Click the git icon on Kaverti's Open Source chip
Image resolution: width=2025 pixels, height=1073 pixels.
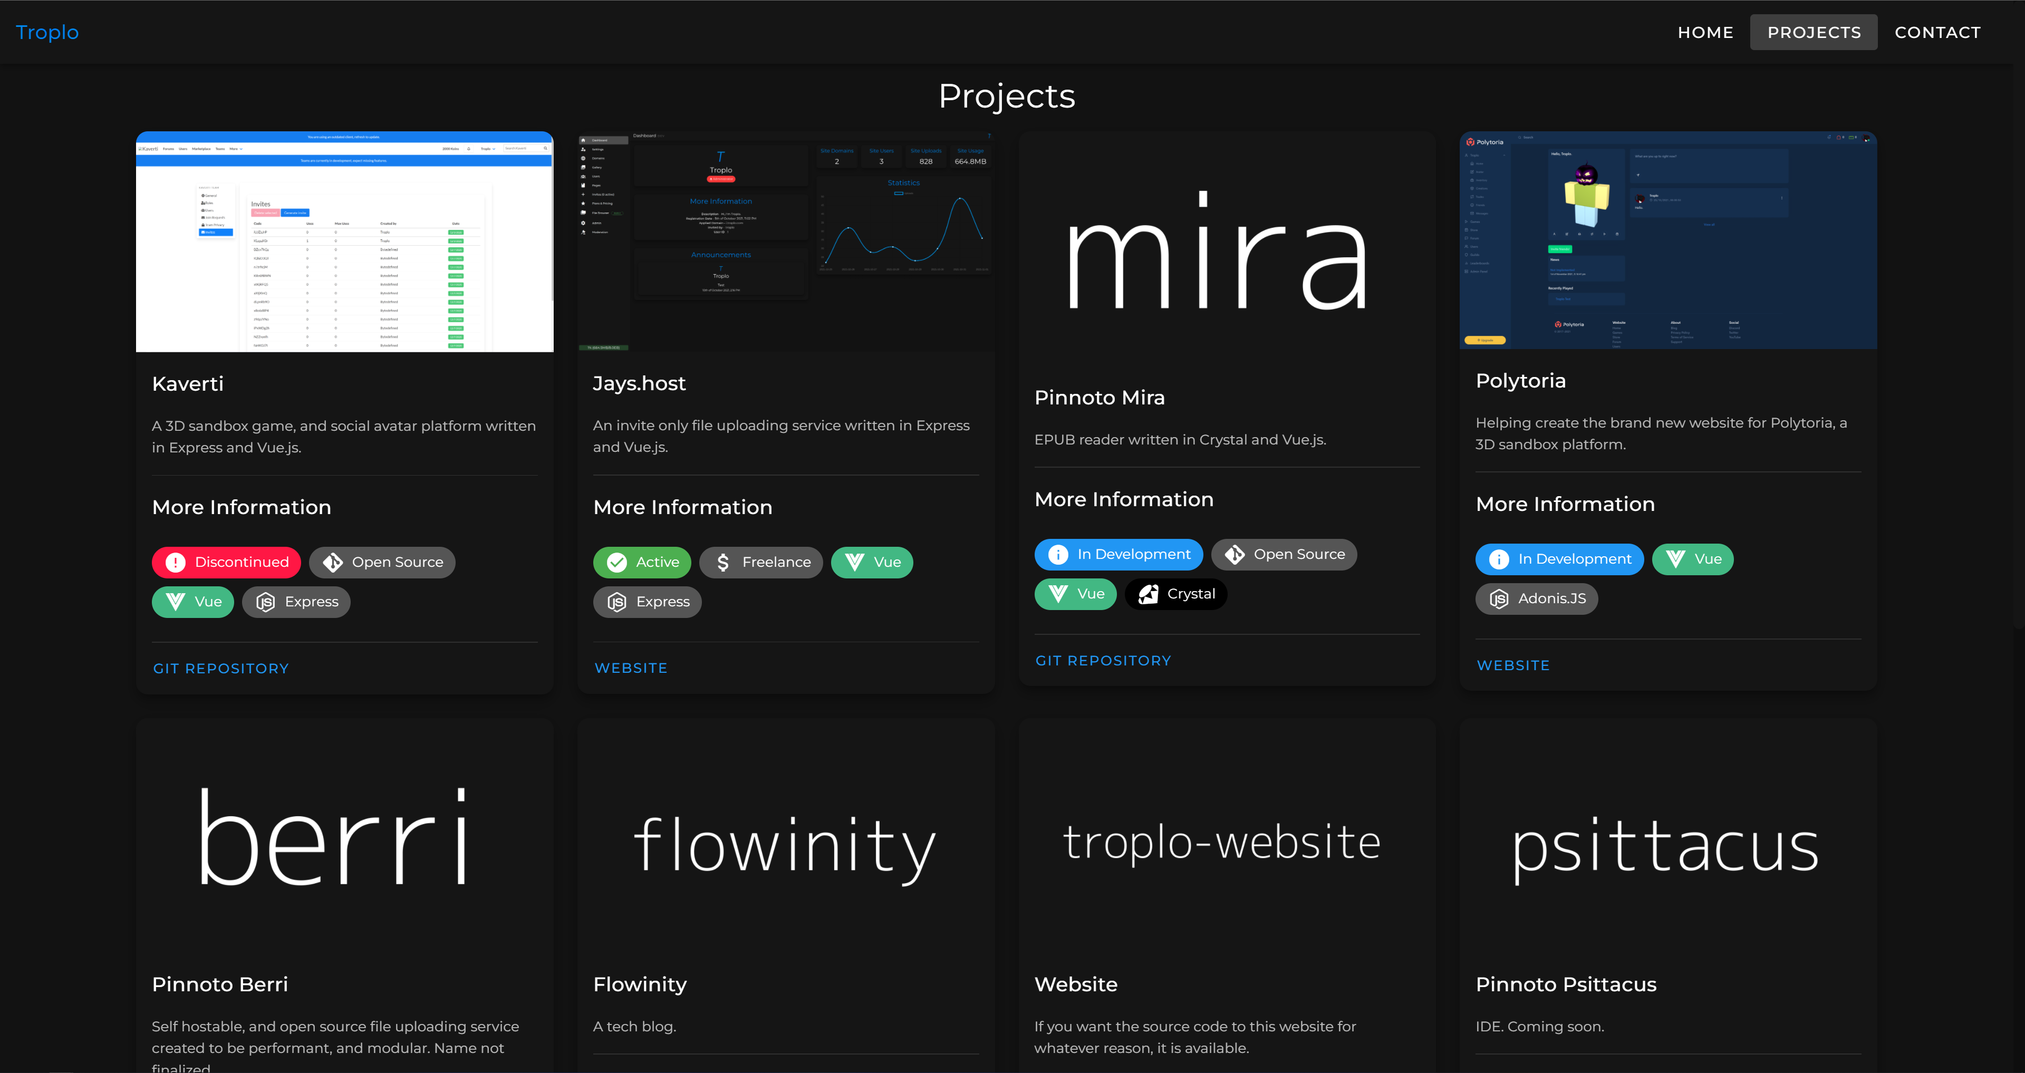tap(333, 562)
